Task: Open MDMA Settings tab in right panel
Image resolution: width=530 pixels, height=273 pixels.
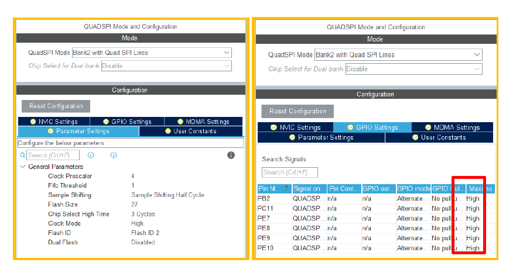Action: pos(452,127)
